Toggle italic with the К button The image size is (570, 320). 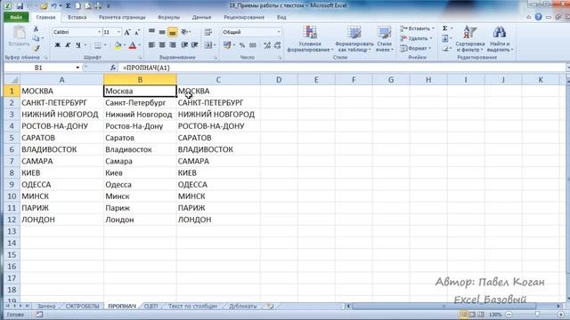point(68,45)
